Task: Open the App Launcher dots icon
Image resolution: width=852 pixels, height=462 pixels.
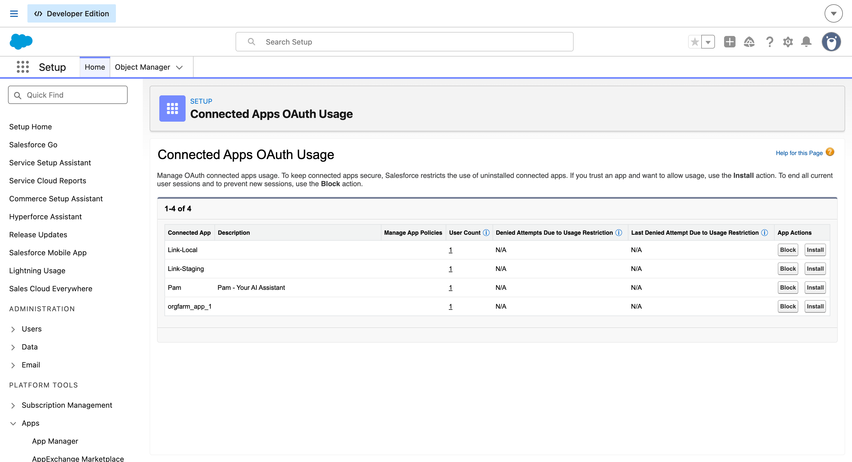Action: (23, 67)
